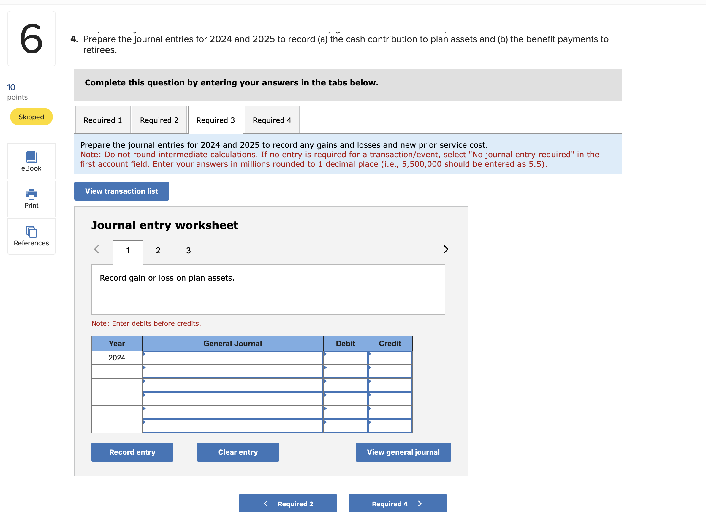Select journal entry worksheet tab 3

click(x=188, y=250)
